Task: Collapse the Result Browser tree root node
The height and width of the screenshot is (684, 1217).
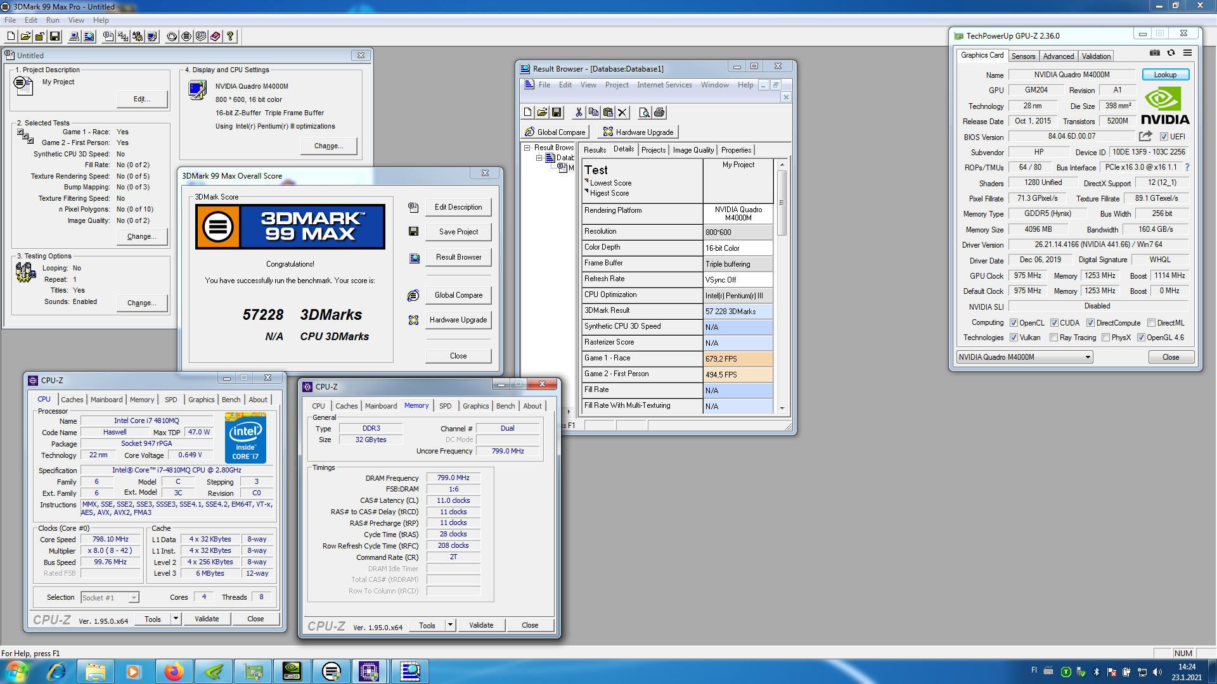Action: (x=527, y=148)
